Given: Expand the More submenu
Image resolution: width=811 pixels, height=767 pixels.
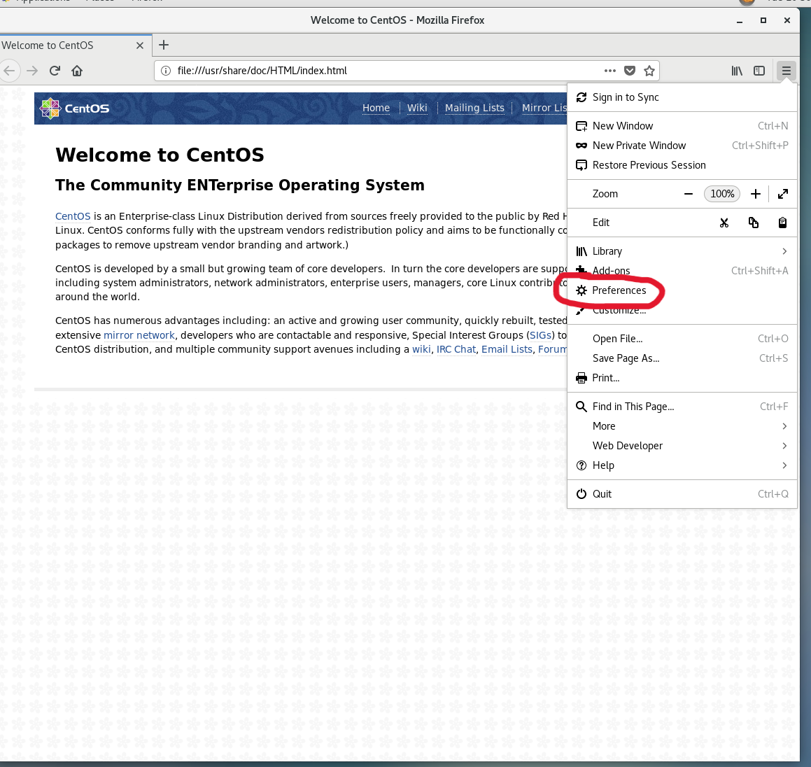Looking at the screenshot, I should click(x=682, y=426).
